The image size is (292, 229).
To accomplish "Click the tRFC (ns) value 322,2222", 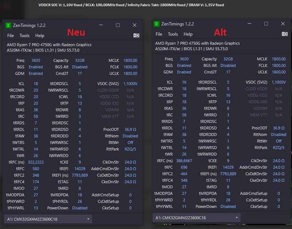I will [x=36, y=162].
